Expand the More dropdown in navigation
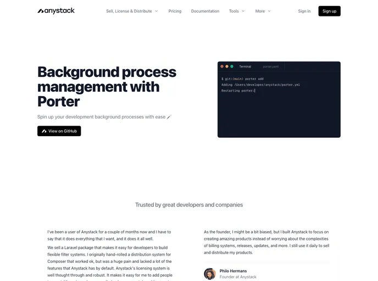 point(263,11)
